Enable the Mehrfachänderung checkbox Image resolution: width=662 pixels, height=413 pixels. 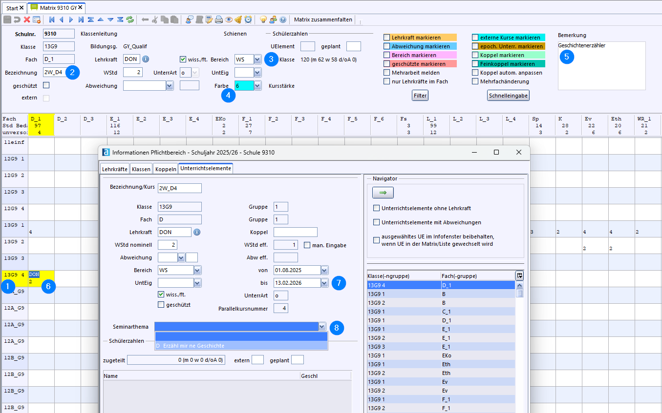click(x=475, y=81)
